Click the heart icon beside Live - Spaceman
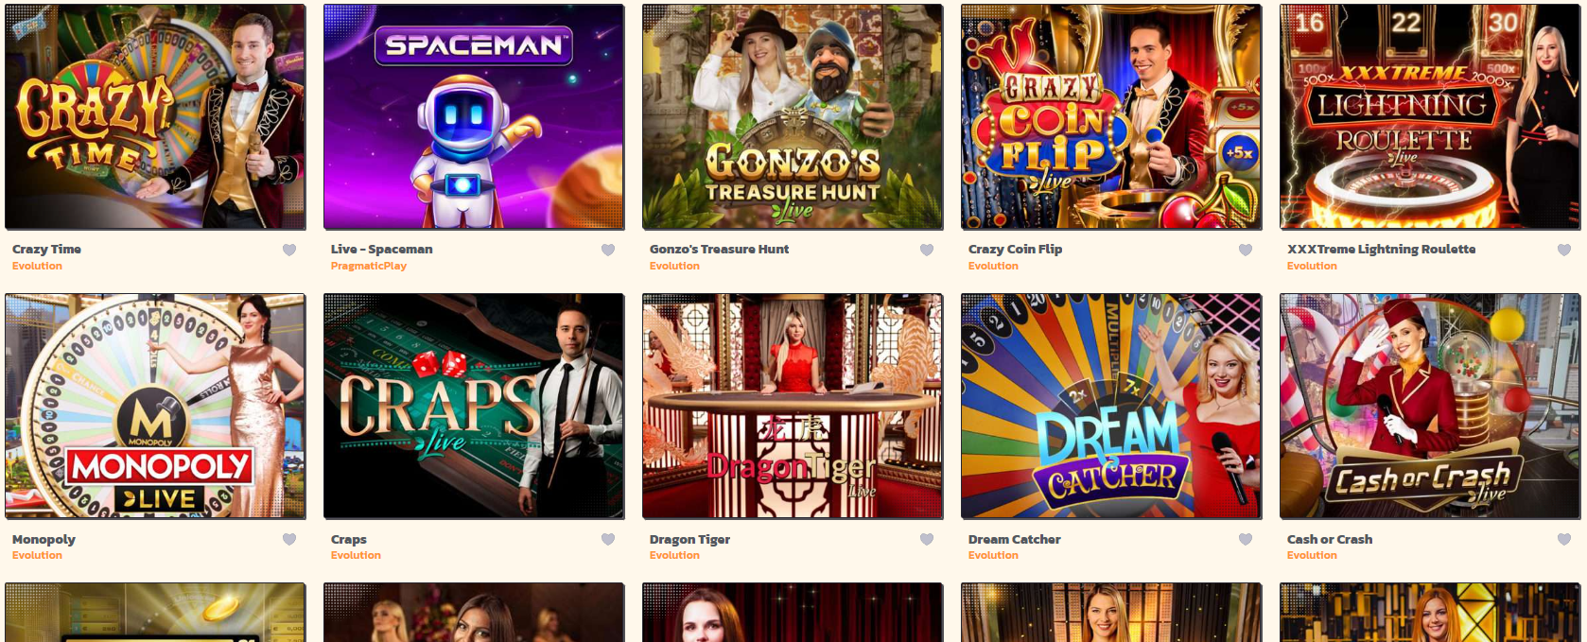This screenshot has height=642, width=1587. [608, 250]
